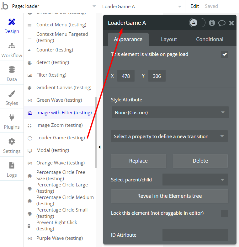Click the elements list vertical scrollbar

click(96, 132)
